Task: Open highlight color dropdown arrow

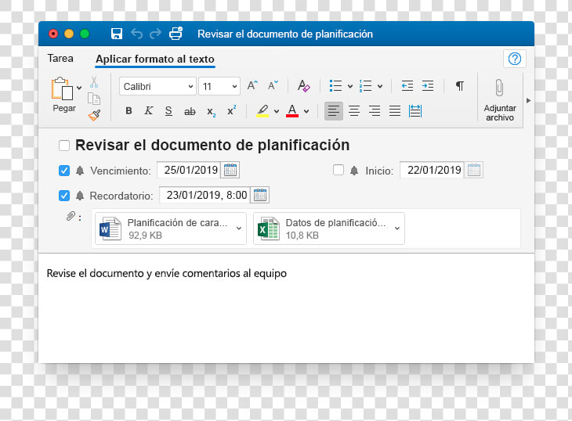Action: point(277,111)
